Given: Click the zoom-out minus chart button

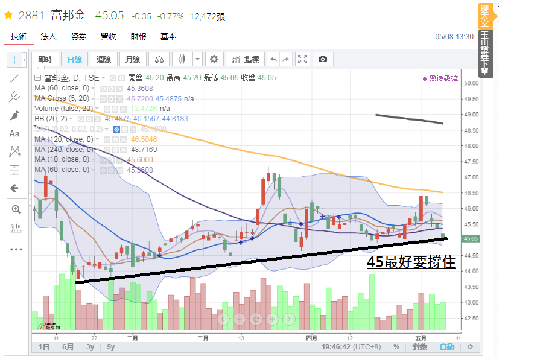Looking at the screenshot, I should [240, 319].
